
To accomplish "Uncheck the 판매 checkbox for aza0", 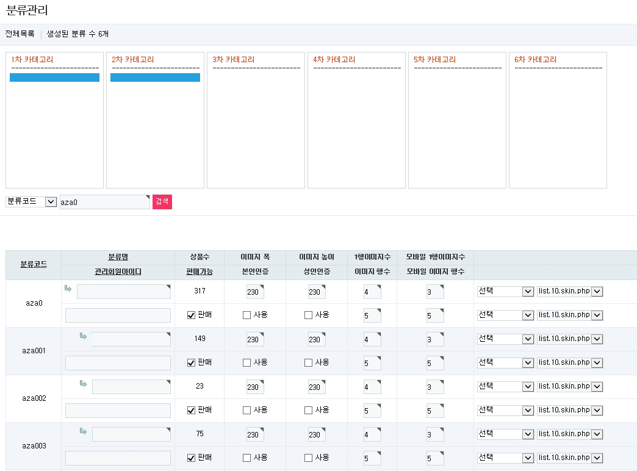I will pyautogui.click(x=191, y=315).
